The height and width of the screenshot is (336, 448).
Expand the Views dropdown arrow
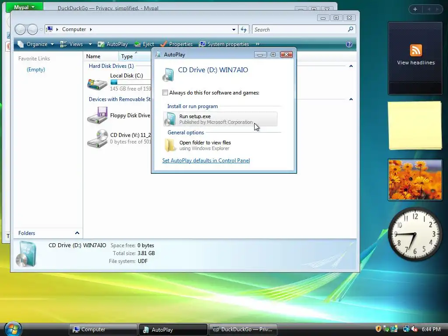coord(90,44)
